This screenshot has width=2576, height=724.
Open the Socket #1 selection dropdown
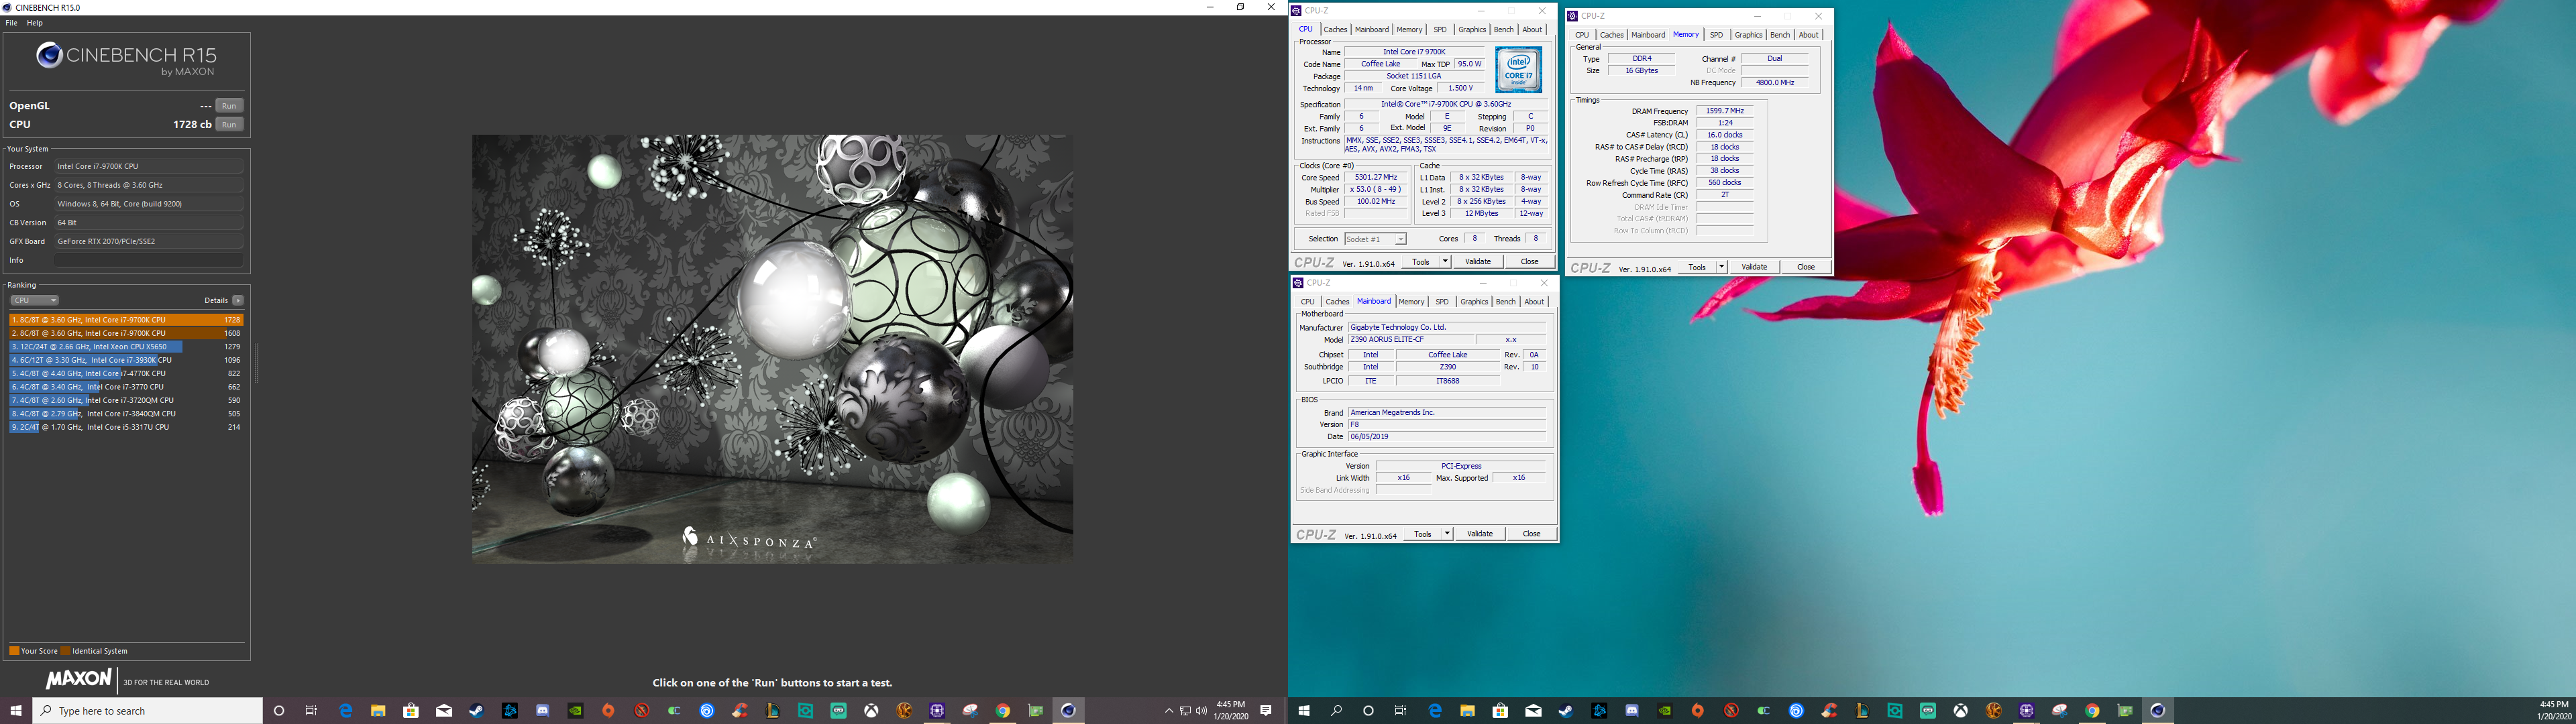coord(1375,239)
